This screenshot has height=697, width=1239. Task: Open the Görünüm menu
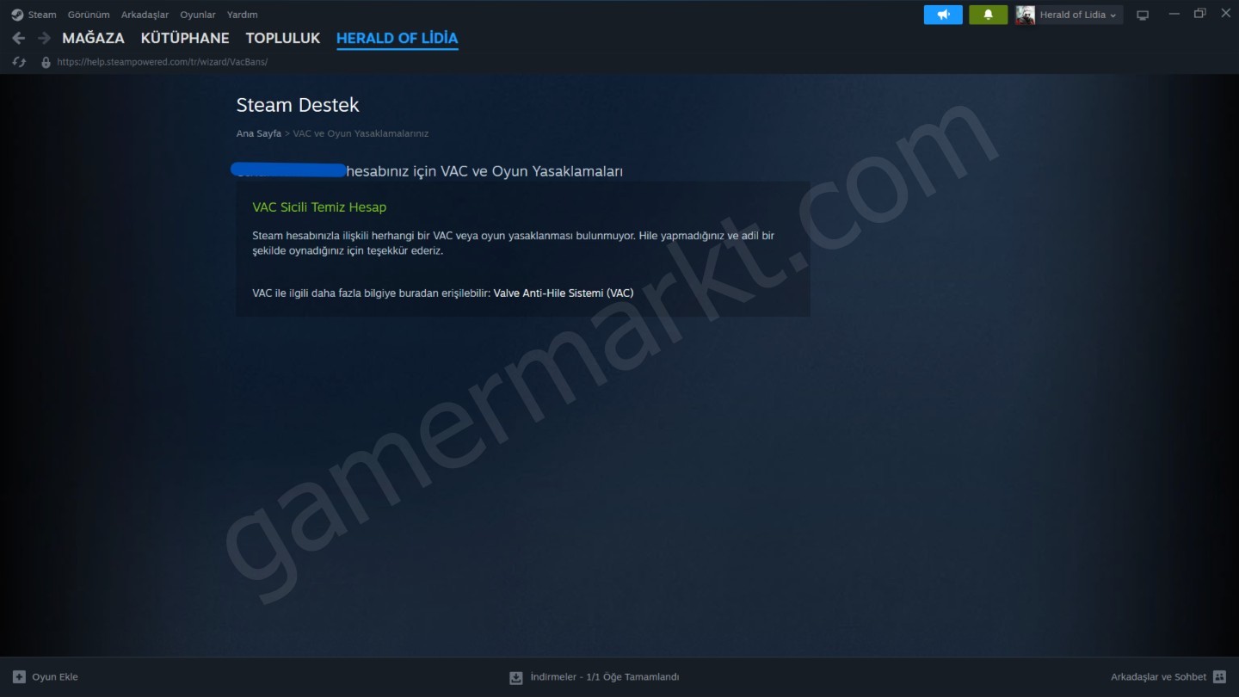(x=89, y=15)
